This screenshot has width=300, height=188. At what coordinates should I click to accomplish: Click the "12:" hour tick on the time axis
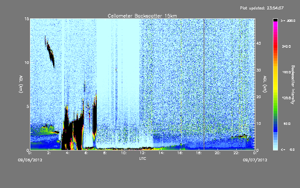[x=142, y=153]
